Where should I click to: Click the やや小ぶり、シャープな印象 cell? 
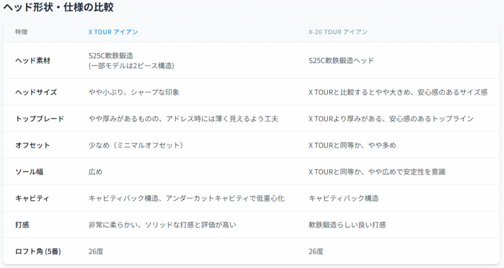click(x=134, y=92)
